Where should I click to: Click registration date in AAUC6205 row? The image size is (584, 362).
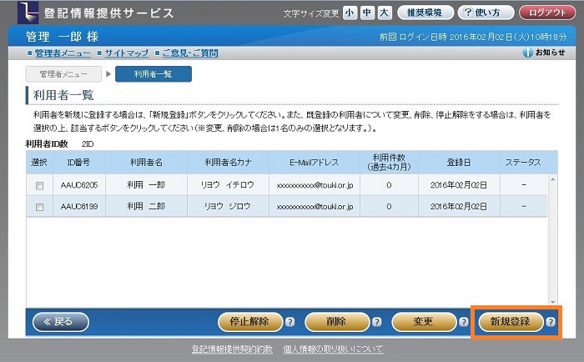coord(459,185)
